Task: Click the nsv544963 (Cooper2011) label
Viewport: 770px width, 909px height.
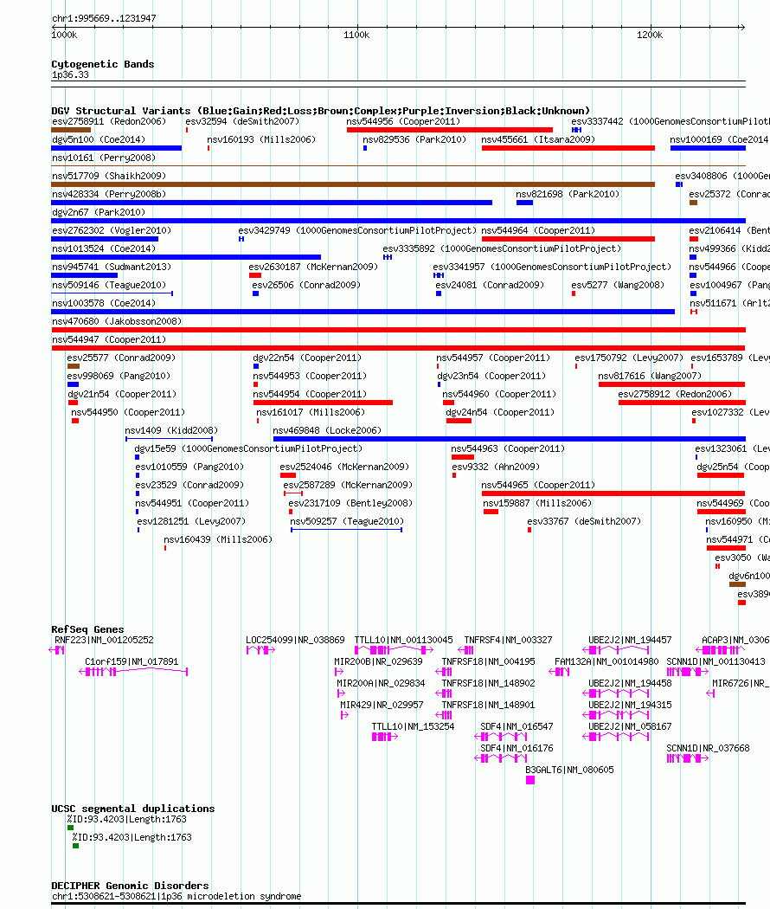Action: tap(508, 448)
